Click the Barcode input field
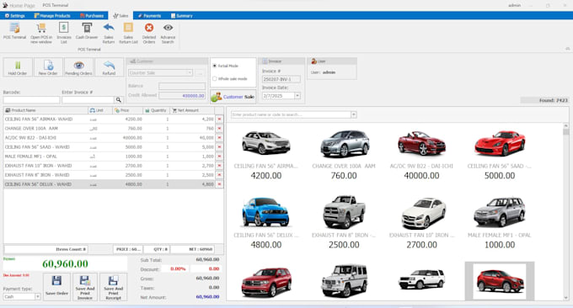Image resolution: width=573 pixels, height=308 pixels. 31,99
